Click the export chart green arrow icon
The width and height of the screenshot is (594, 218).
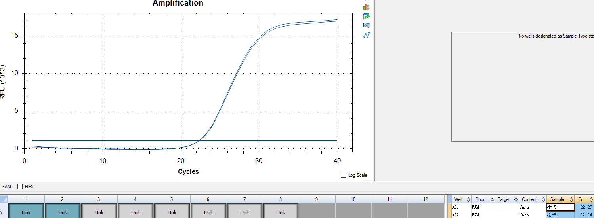[367, 16]
